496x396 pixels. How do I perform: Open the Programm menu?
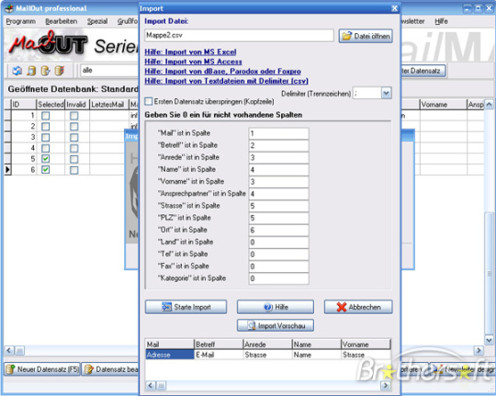click(x=21, y=21)
